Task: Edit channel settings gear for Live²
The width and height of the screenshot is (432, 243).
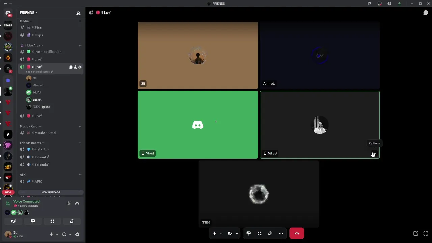Action: point(80,67)
